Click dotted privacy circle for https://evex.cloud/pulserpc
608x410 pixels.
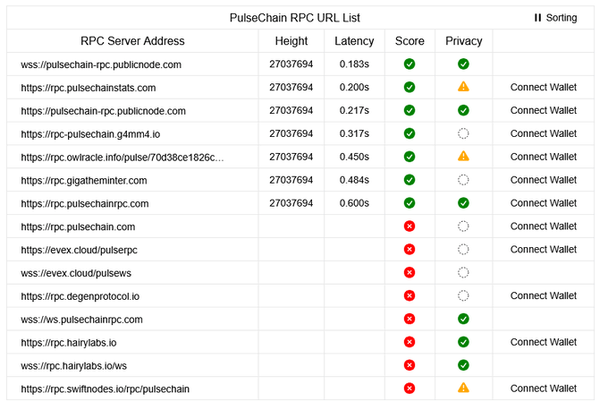point(463,249)
